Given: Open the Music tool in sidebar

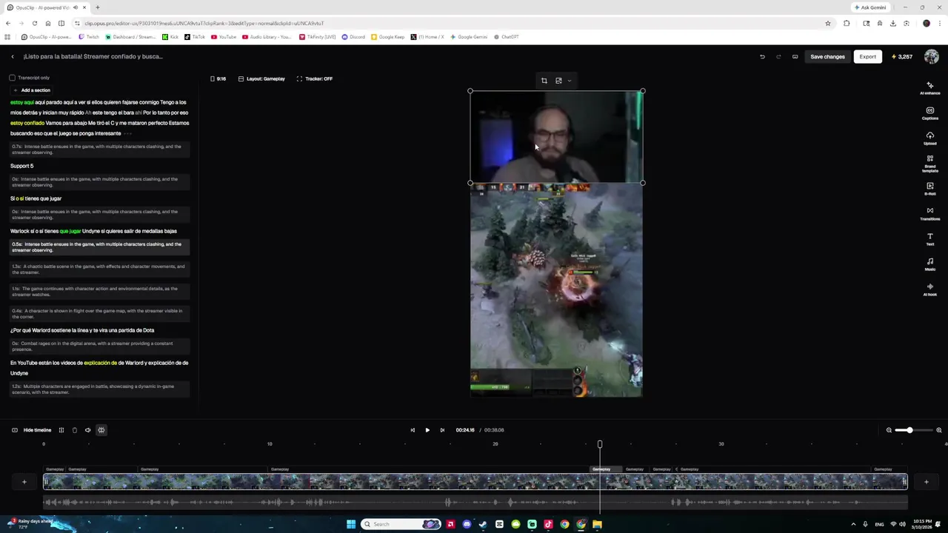Looking at the screenshot, I should (x=929, y=264).
